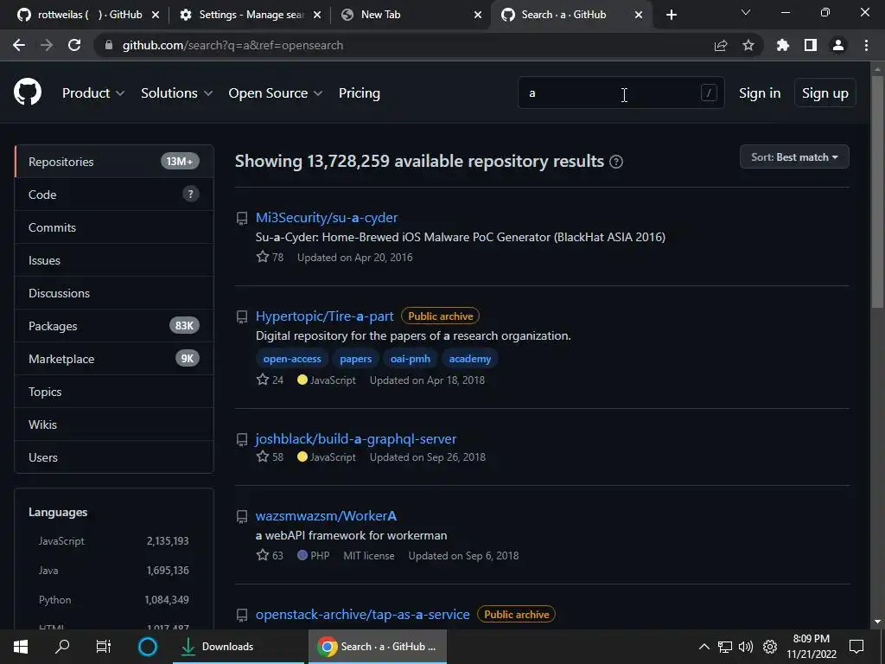Open a new browser tab with plus icon
This screenshot has height=664, width=885.
671,15
